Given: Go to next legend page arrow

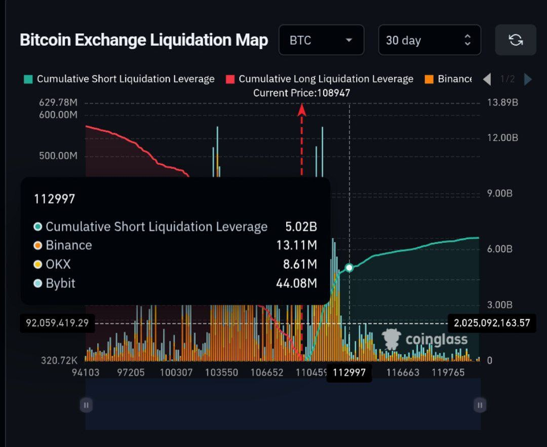Looking at the screenshot, I should 528,79.
